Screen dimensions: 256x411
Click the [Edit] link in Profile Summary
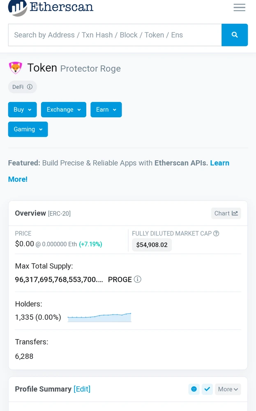82,389
